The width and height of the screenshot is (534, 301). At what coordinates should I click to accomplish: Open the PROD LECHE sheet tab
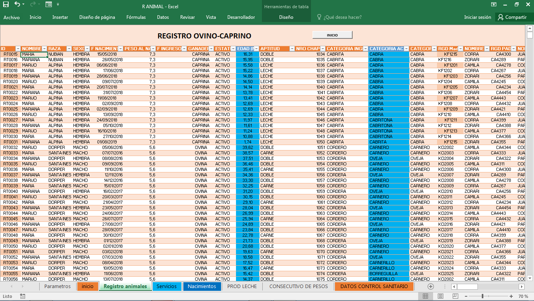point(242,286)
